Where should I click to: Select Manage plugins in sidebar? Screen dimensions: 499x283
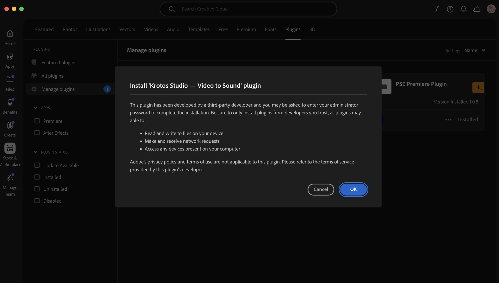pyautogui.click(x=70, y=89)
